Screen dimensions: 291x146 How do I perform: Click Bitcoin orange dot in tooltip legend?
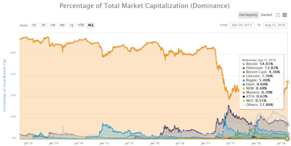pyautogui.click(x=244, y=64)
